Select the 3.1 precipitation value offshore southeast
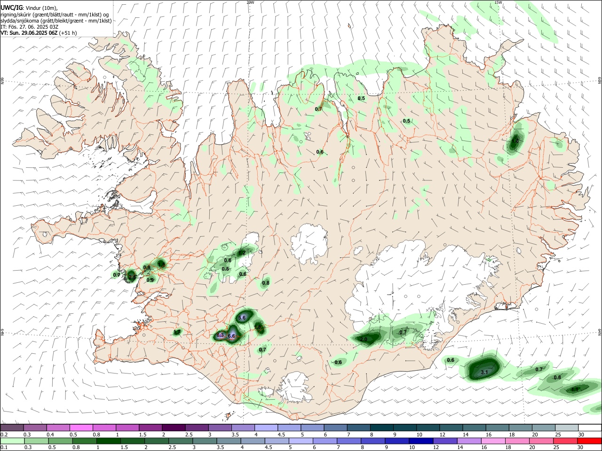Image resolution: width=602 pixels, height=451 pixels. (x=484, y=373)
